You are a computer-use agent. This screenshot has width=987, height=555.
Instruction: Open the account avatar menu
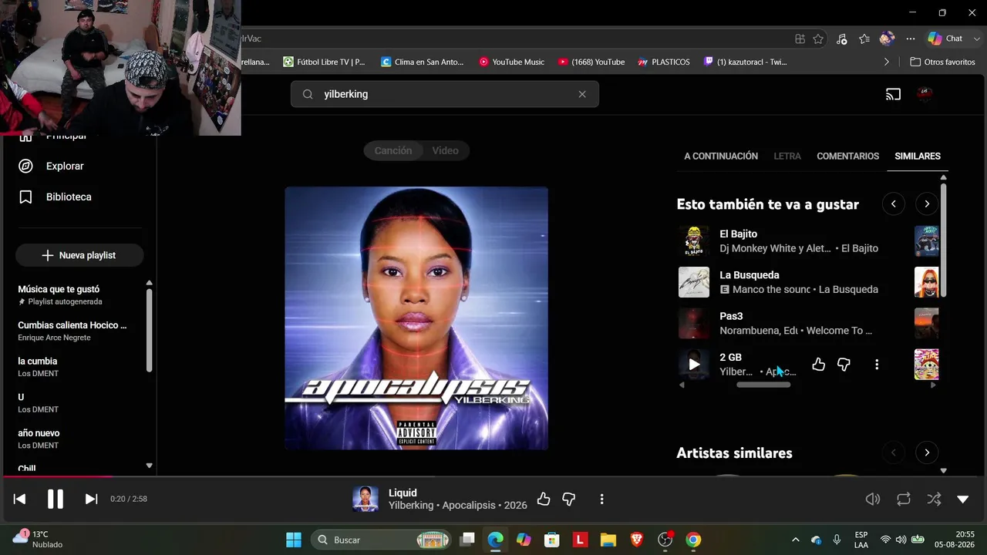(x=925, y=94)
